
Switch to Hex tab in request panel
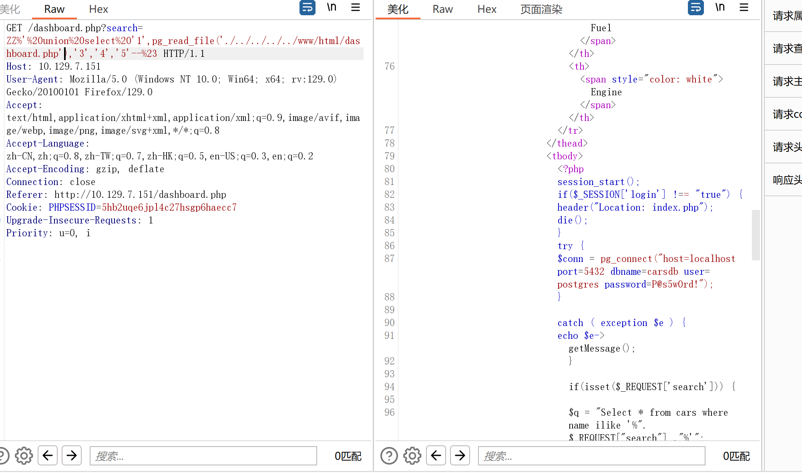98,9
